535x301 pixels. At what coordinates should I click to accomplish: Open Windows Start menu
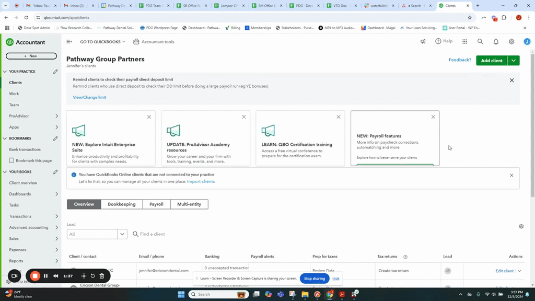(181, 294)
